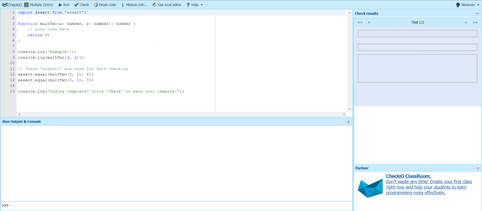Open the Multiply (Intro) mission info icon

26,5
